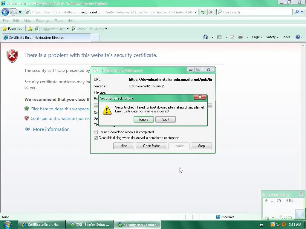Enable Launch download when it is completed
Image resolution: width=306 pixels, height=229 pixels.
tap(96, 132)
